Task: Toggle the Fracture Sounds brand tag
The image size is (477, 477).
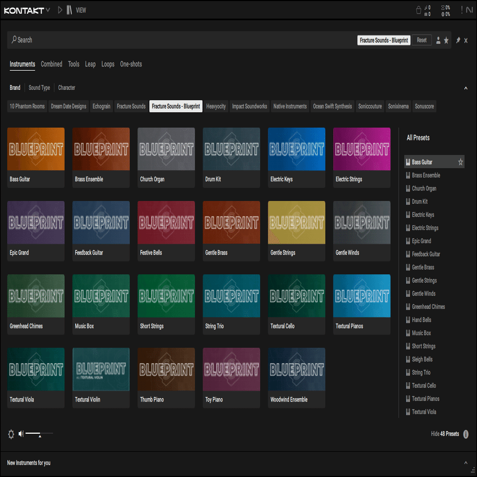Action: [x=131, y=106]
